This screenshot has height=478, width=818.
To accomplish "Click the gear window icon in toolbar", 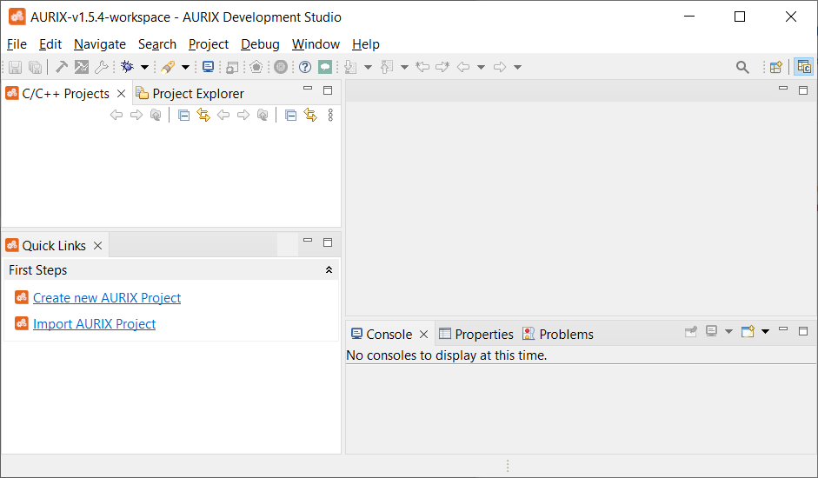I will (x=232, y=67).
